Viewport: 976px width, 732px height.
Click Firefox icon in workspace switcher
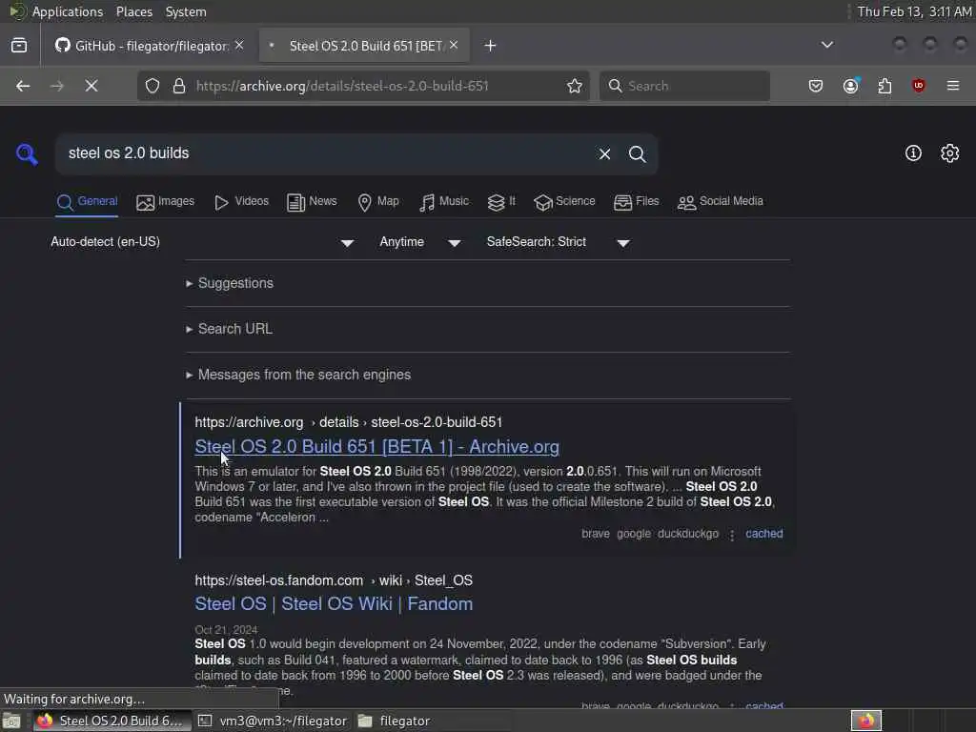point(866,721)
